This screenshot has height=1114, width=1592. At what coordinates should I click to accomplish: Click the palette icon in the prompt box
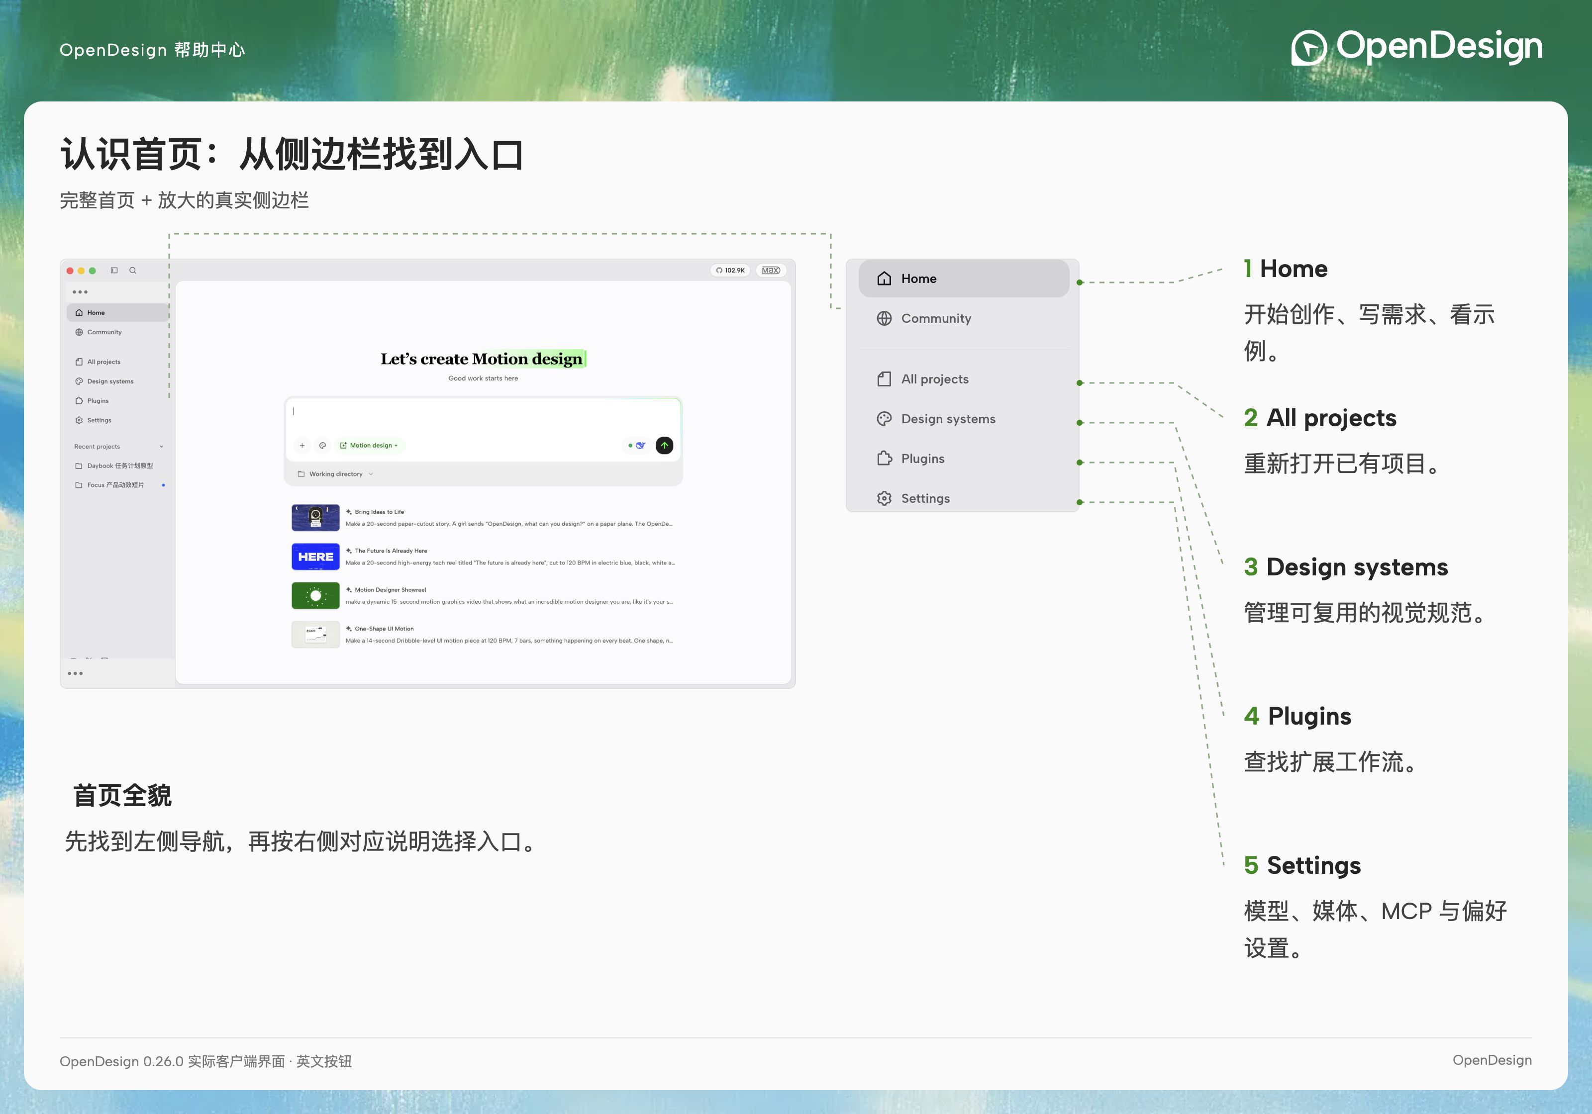(322, 445)
